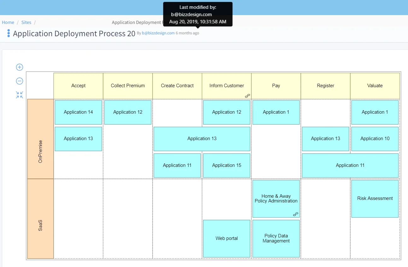Expand the Pay column header
408x267 pixels.
[276, 86]
